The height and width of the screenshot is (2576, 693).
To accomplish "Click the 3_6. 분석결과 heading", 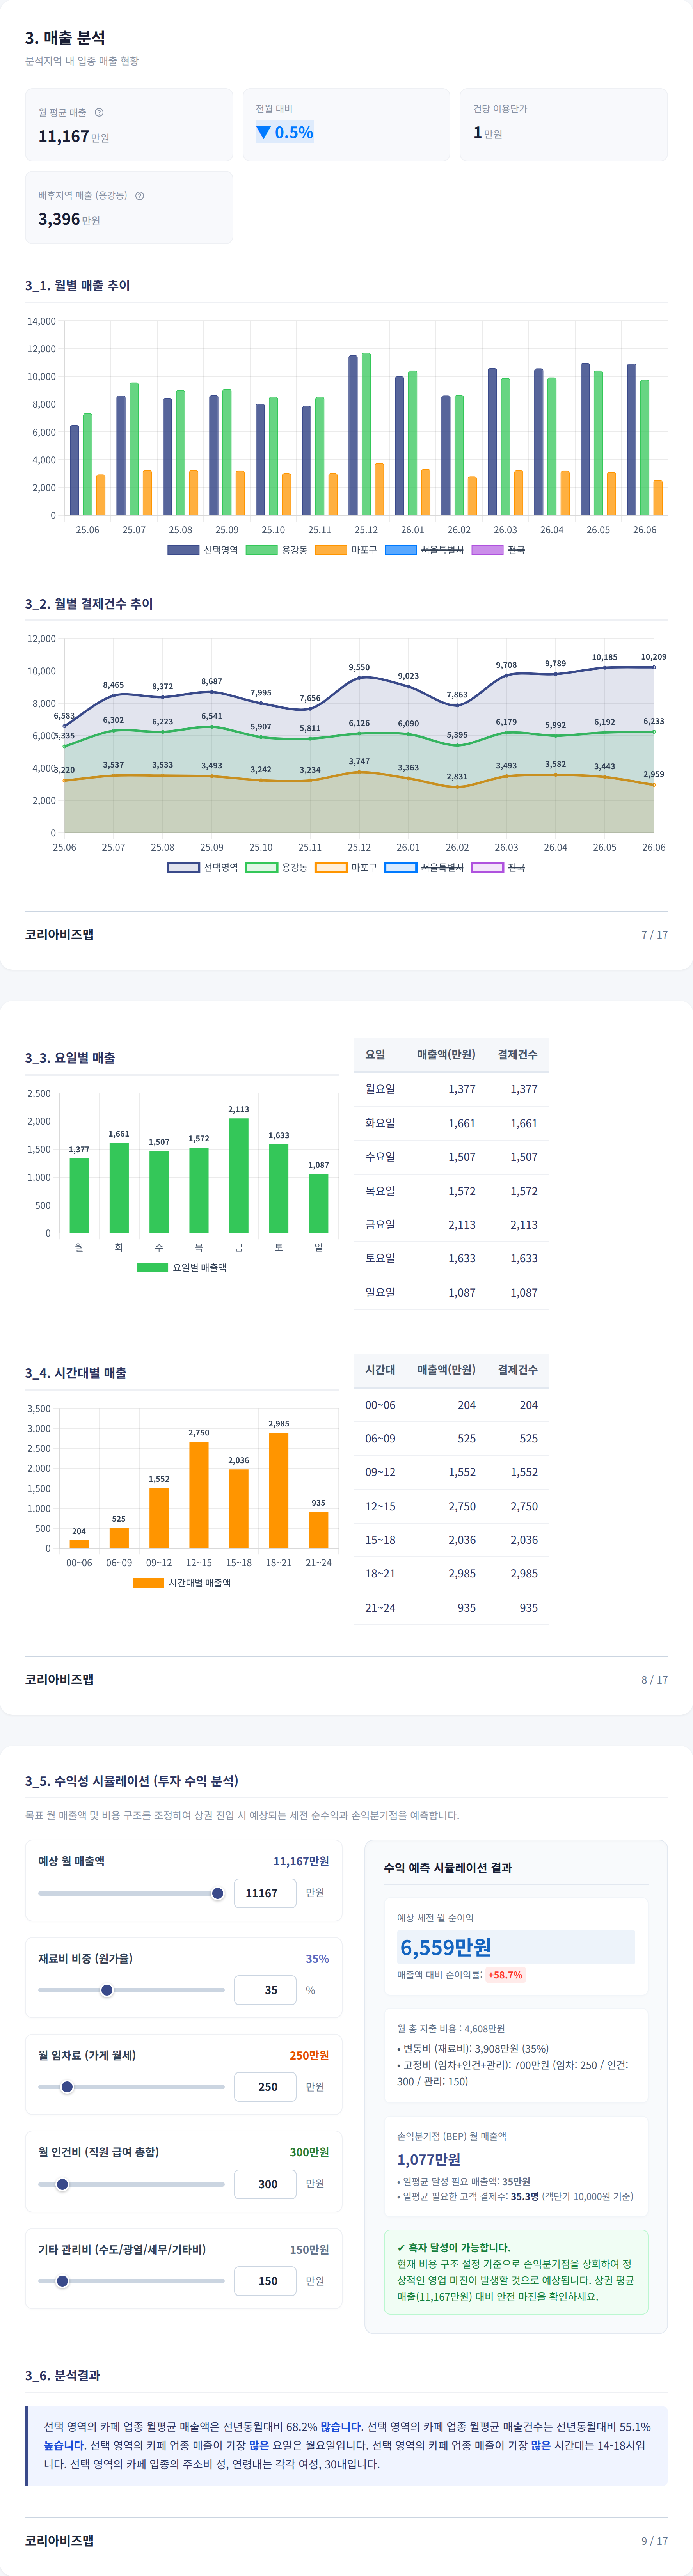I will pos(62,2376).
